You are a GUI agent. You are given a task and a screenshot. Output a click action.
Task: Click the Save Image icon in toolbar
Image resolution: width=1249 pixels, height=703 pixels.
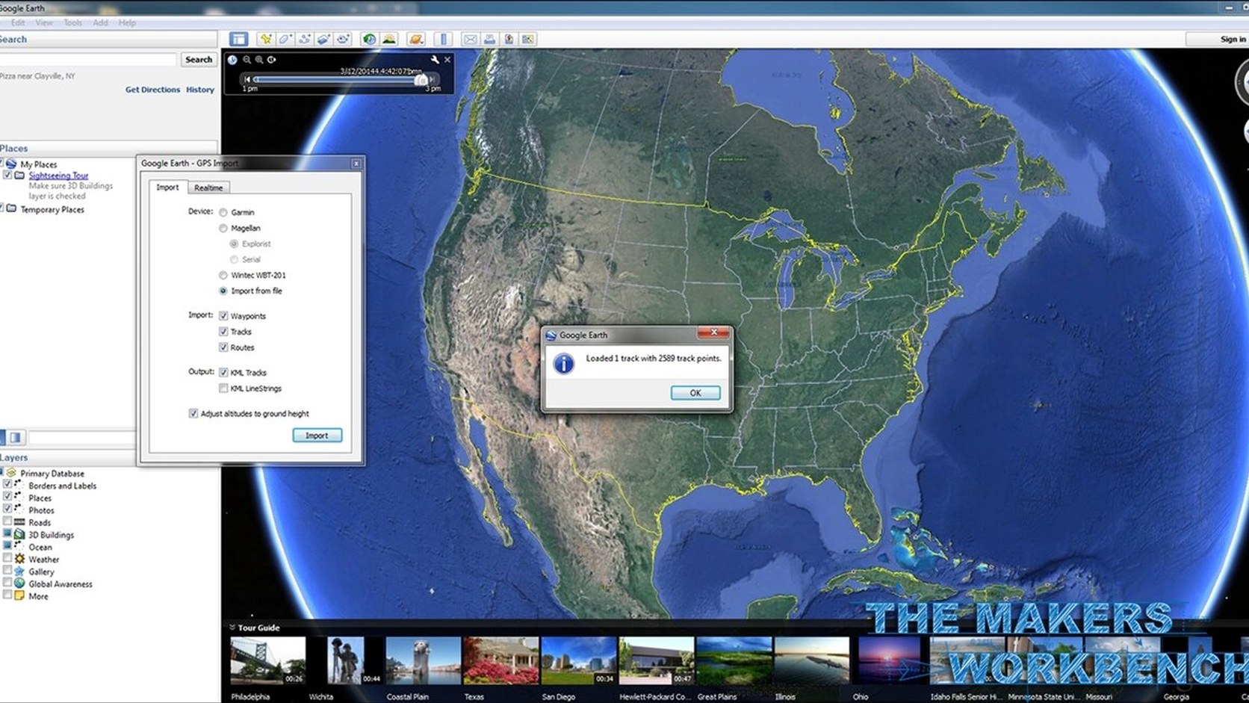pyautogui.click(x=509, y=39)
